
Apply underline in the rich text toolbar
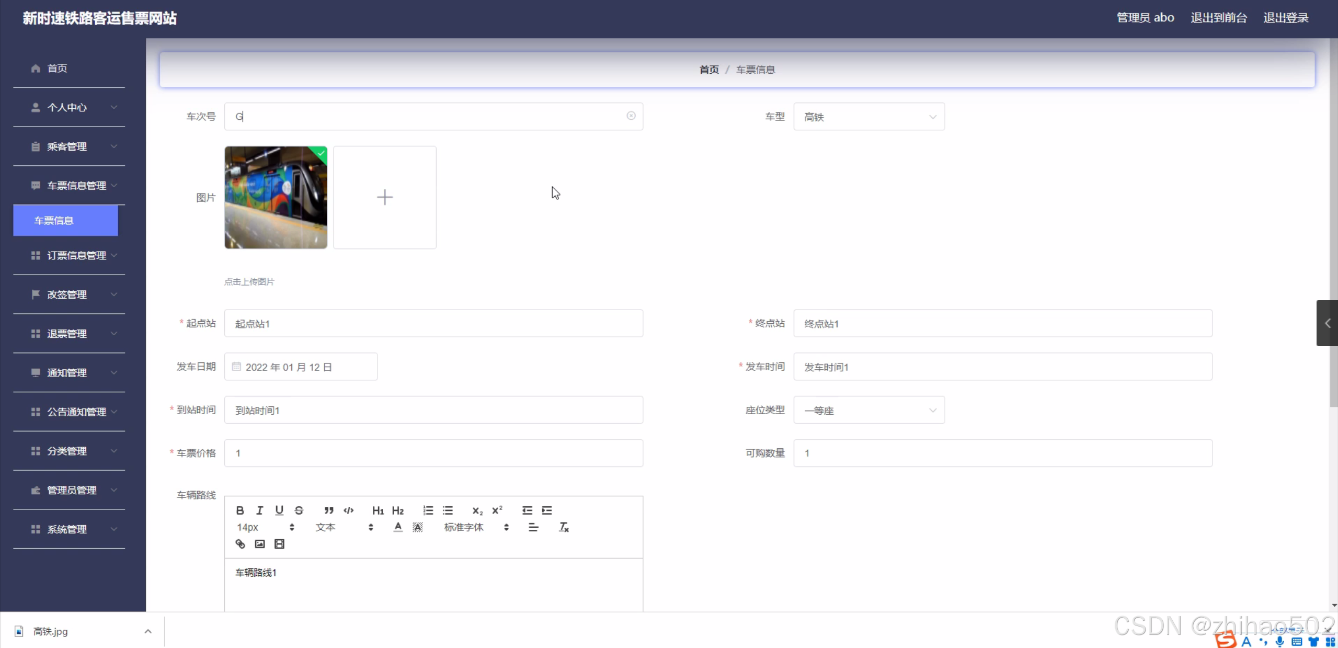click(x=279, y=510)
